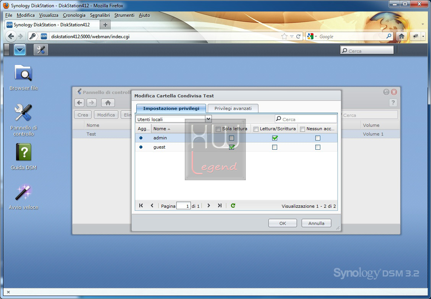This screenshot has width=431, height=299.
Task: Open the Aiuto menu
Action: click(144, 15)
